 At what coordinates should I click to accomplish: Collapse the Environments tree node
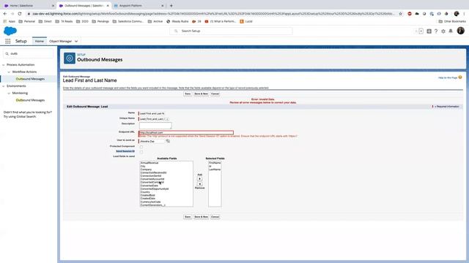[4, 86]
